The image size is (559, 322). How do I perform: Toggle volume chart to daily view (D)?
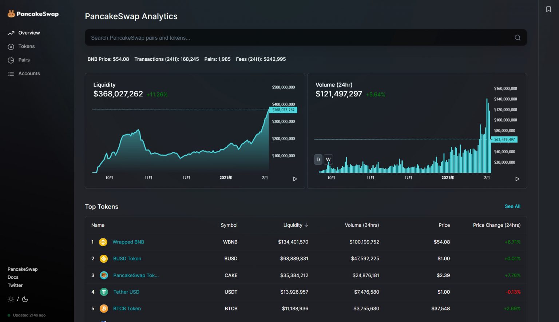(318, 159)
